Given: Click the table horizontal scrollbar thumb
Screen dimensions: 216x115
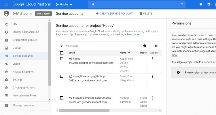Looking at the screenshot, I should pos(84,110).
